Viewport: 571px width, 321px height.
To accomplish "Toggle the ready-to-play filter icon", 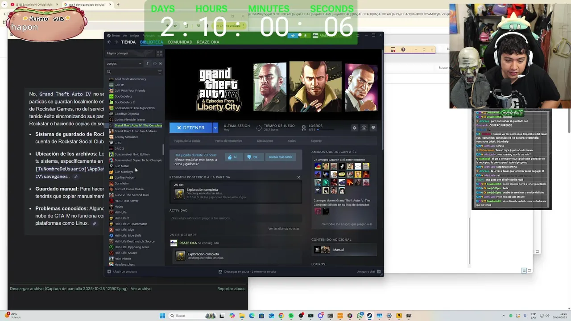I will pyautogui.click(x=160, y=63).
